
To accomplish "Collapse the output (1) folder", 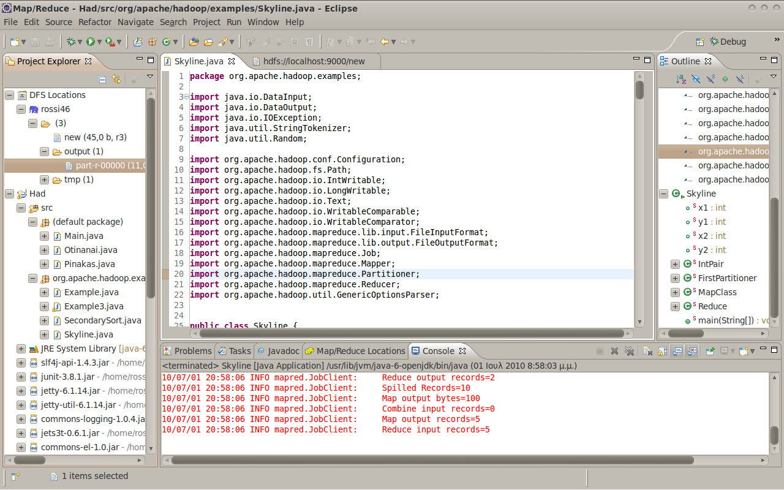I will (x=44, y=151).
